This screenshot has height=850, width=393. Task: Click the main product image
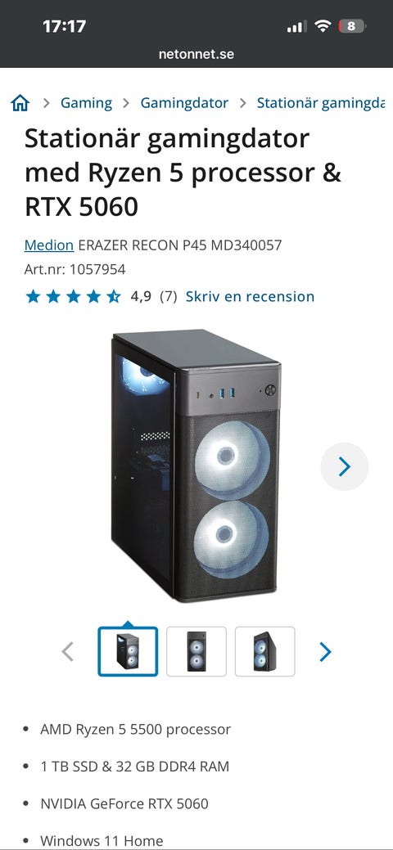(x=196, y=465)
